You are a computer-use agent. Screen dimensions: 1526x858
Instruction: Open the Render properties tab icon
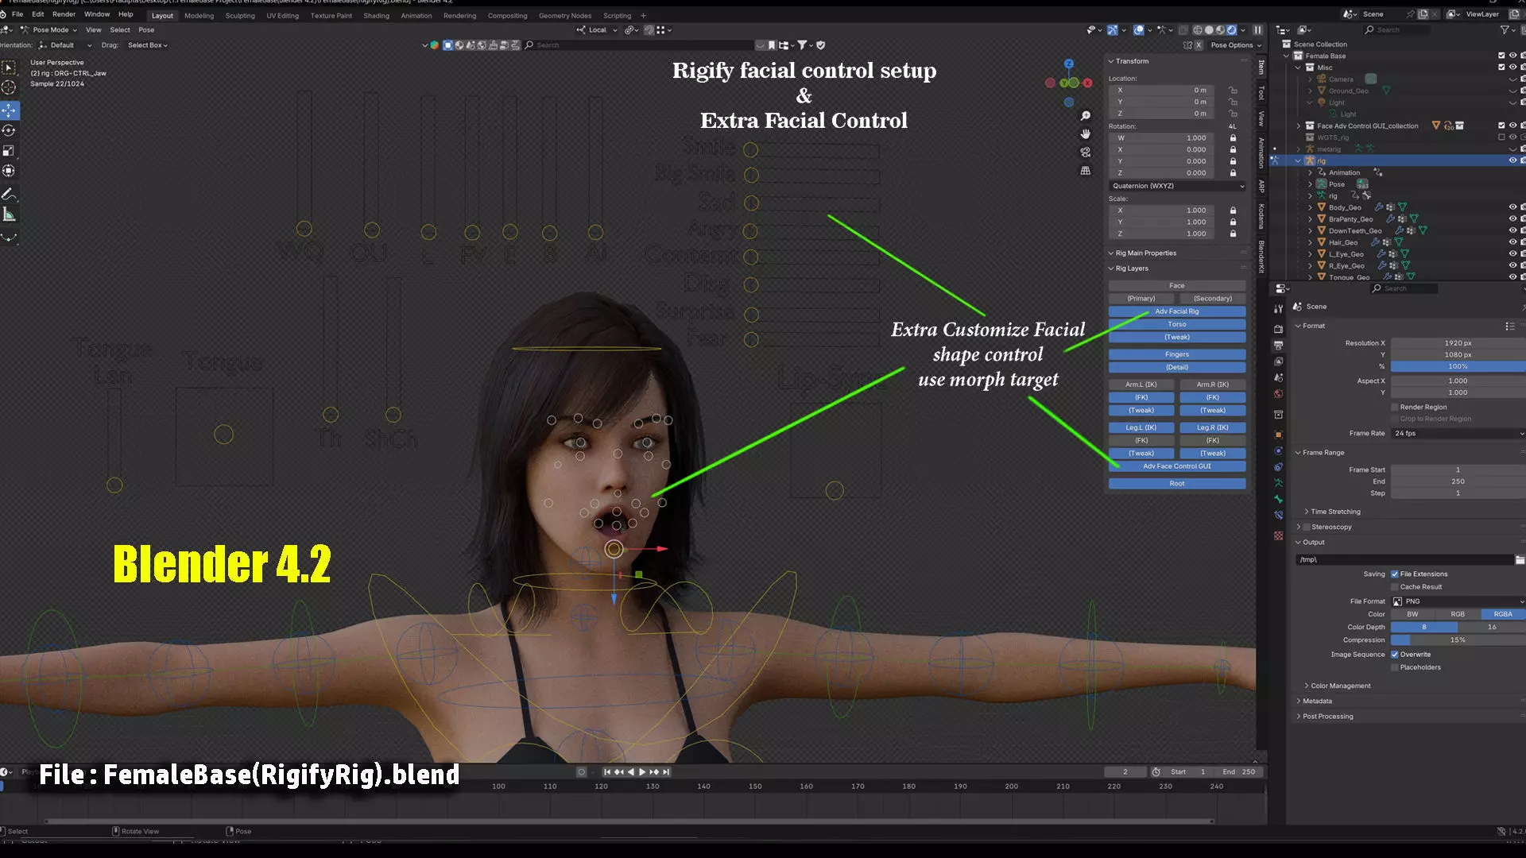pos(1278,329)
